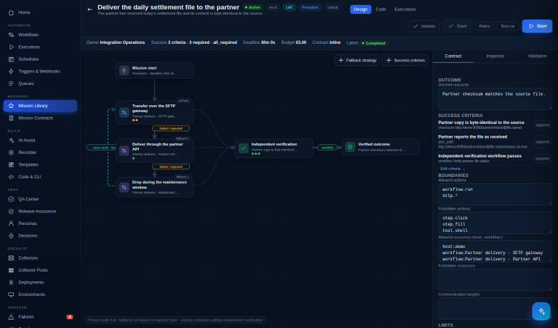558x328 pixels.
Task: Click required badge for Partner reports received
Action: [542, 142]
